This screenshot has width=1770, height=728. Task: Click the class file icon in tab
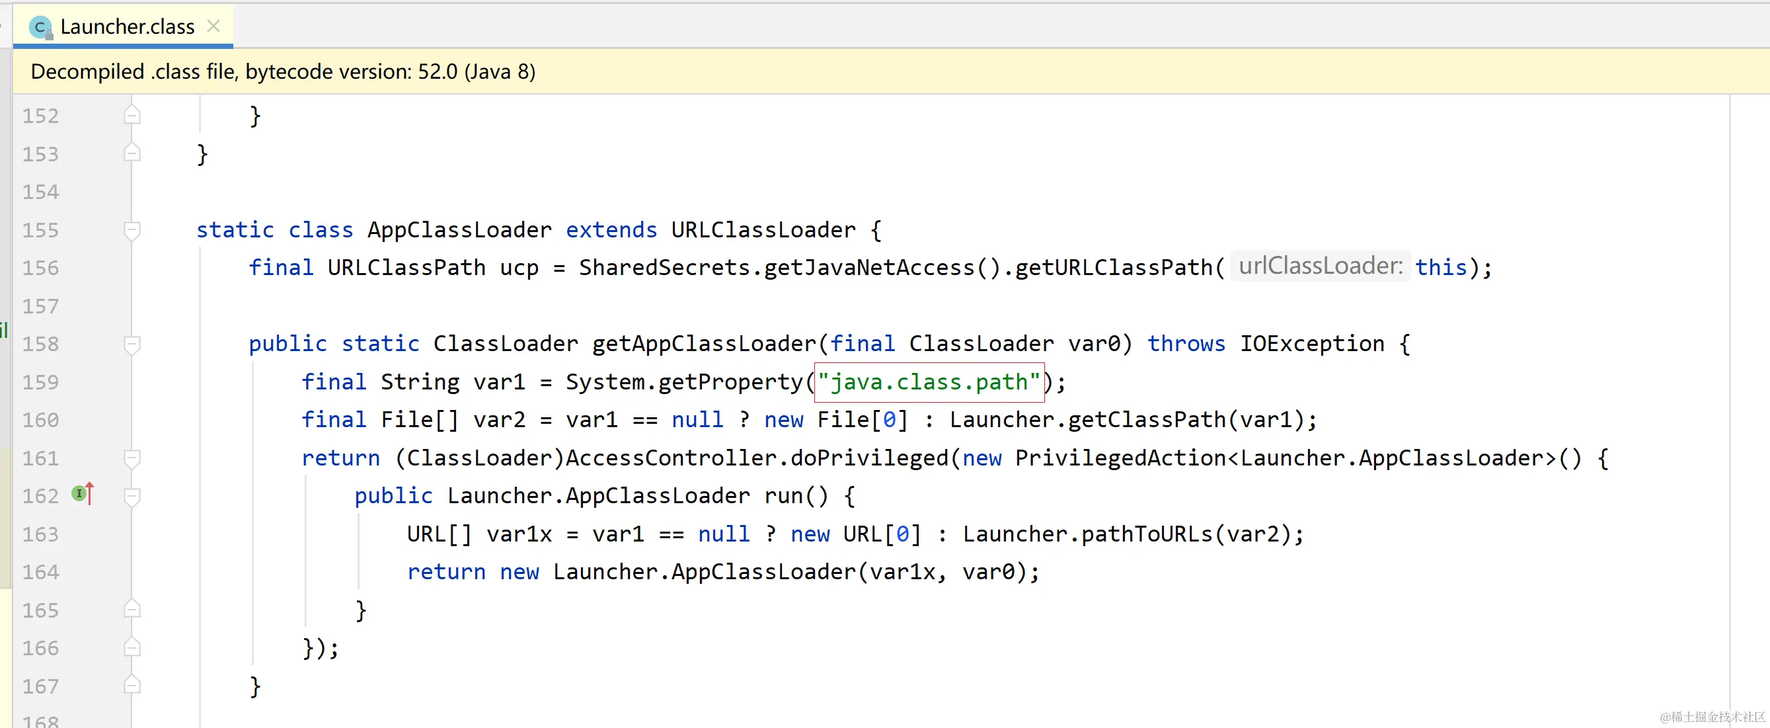tap(40, 28)
